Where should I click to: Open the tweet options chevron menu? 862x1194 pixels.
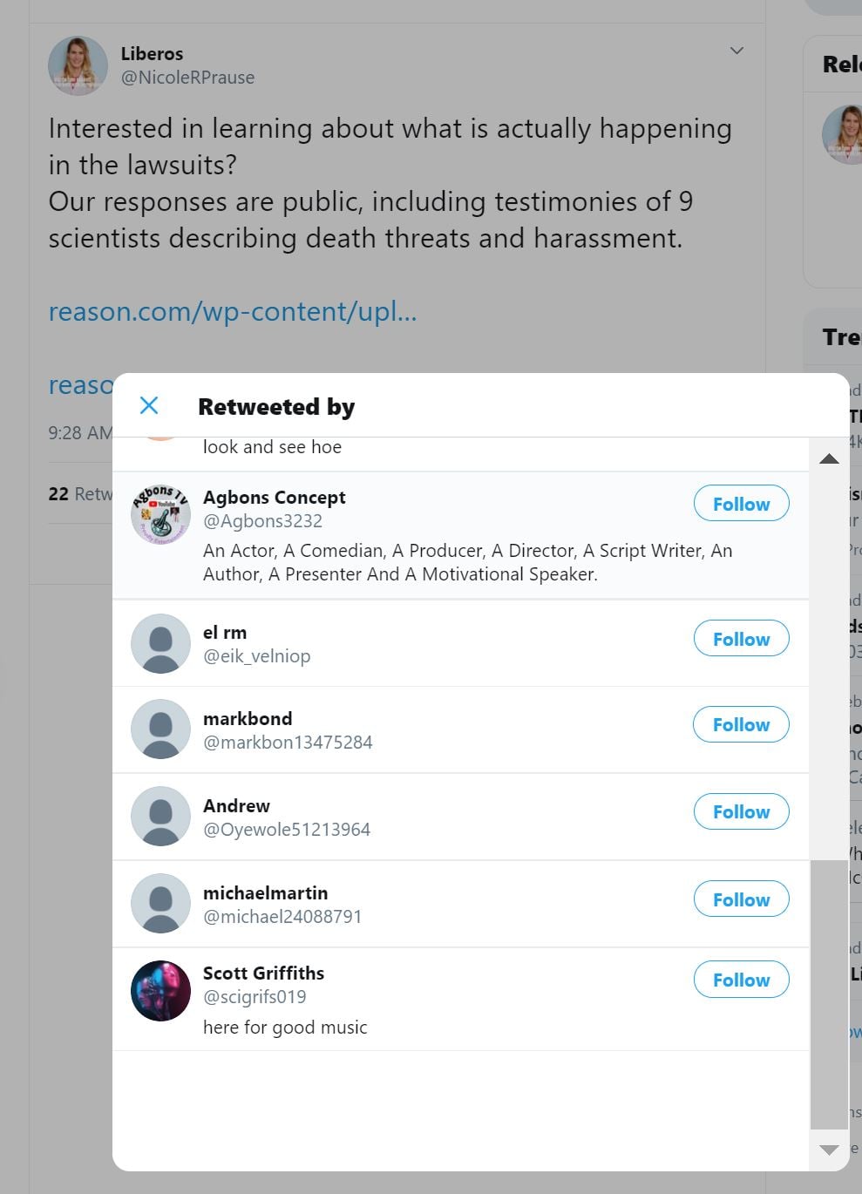736,51
